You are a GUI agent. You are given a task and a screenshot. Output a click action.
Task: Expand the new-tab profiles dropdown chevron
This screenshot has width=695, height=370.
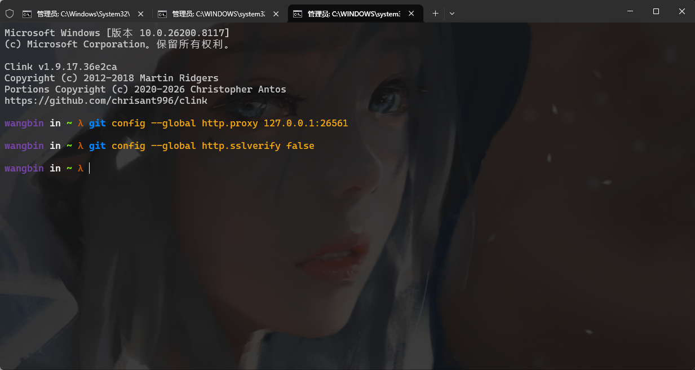(452, 14)
